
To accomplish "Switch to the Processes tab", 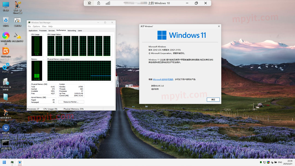I will [x=43, y=31].
